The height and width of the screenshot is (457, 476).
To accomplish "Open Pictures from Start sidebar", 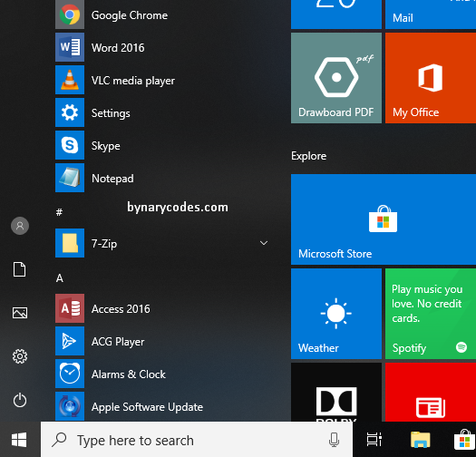I will [x=20, y=313].
